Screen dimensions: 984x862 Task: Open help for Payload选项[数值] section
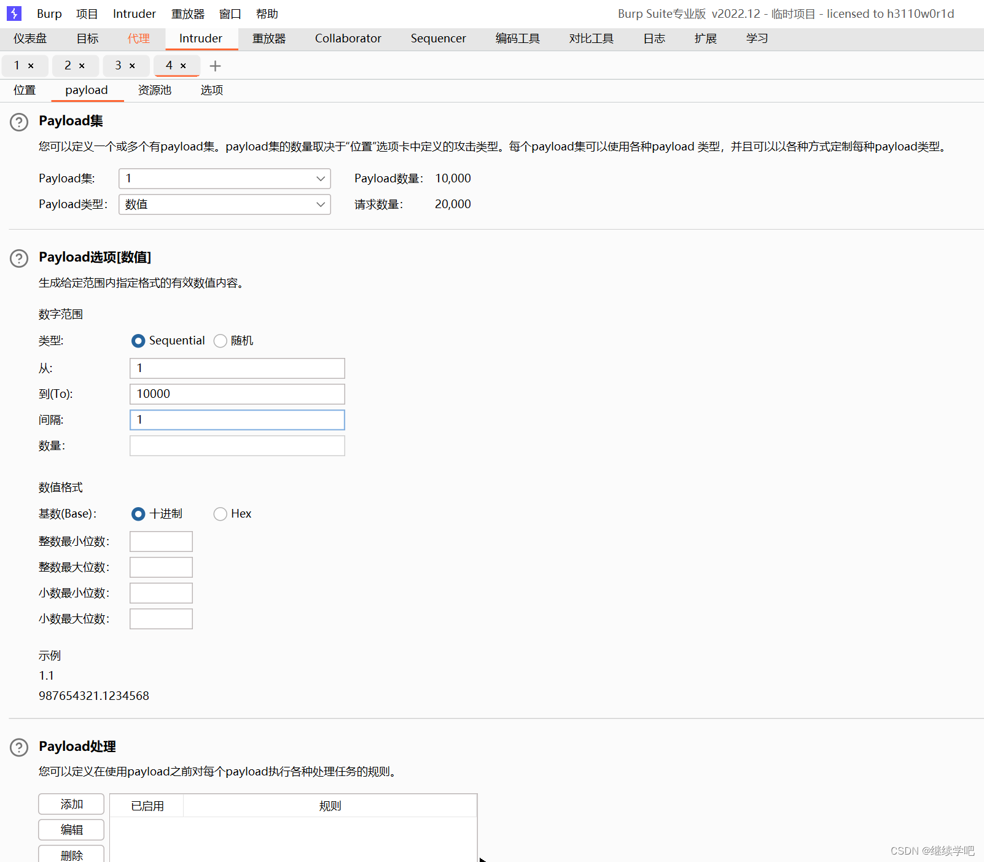[19, 258]
